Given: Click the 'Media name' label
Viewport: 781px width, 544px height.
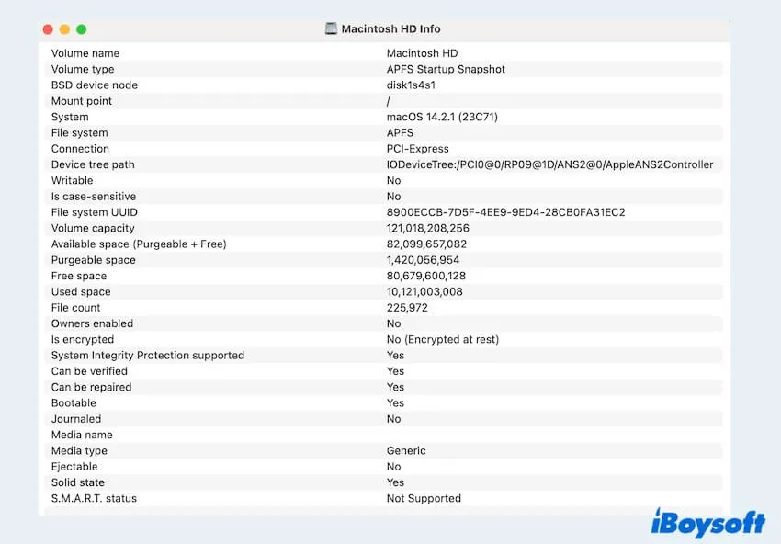Looking at the screenshot, I should (82, 436).
